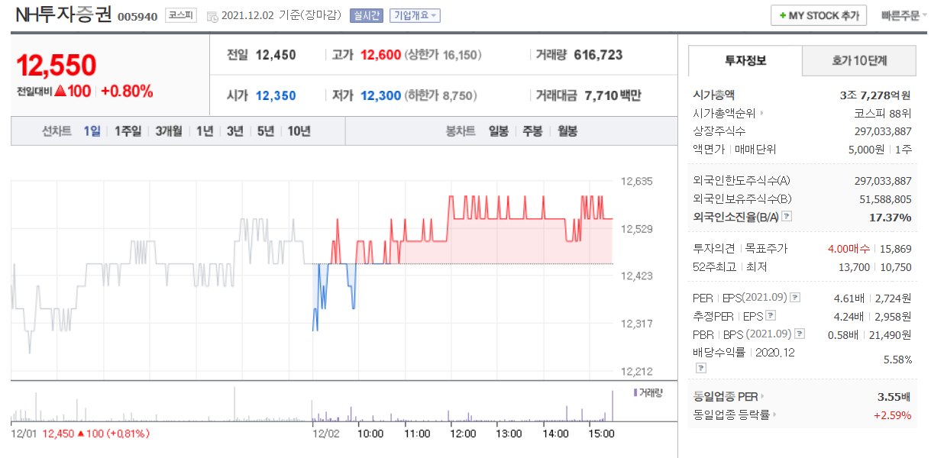The width and height of the screenshot is (931, 458).
Task: Click the help icon beside 외국인소진율(B/A)
Action: tap(787, 218)
